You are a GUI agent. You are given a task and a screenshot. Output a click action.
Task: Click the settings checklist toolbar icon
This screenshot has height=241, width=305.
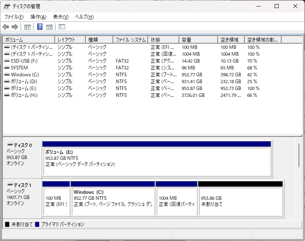(62, 27)
